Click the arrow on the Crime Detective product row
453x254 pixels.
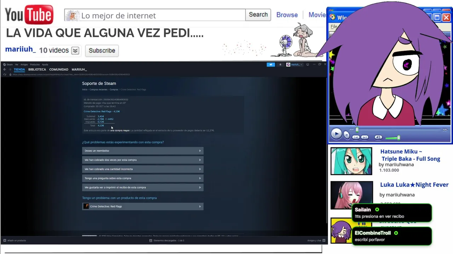point(200,206)
